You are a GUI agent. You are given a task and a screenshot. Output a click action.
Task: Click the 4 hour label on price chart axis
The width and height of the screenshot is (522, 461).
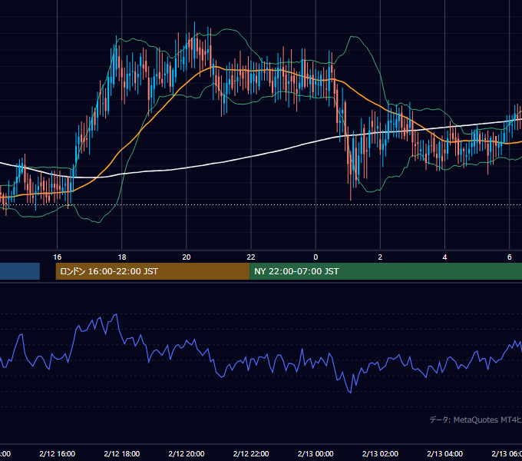coord(444,257)
